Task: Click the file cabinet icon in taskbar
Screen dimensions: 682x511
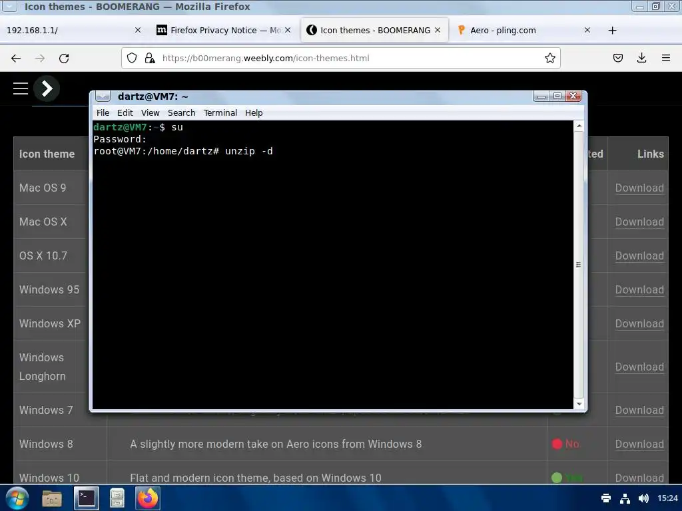Action: (x=117, y=498)
